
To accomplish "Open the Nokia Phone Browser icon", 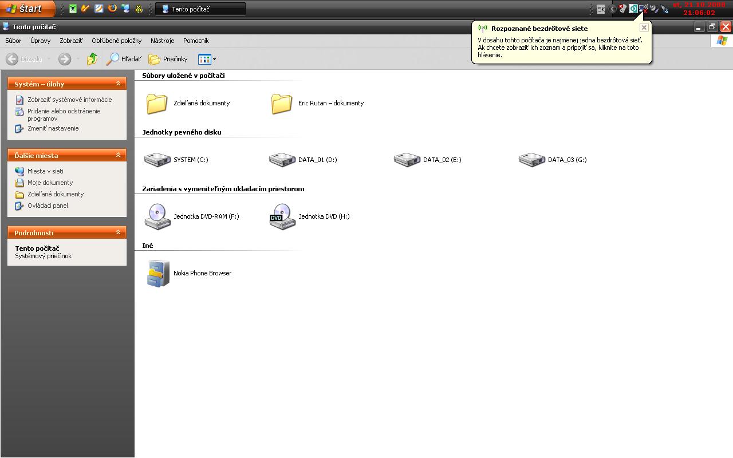I will coord(157,273).
